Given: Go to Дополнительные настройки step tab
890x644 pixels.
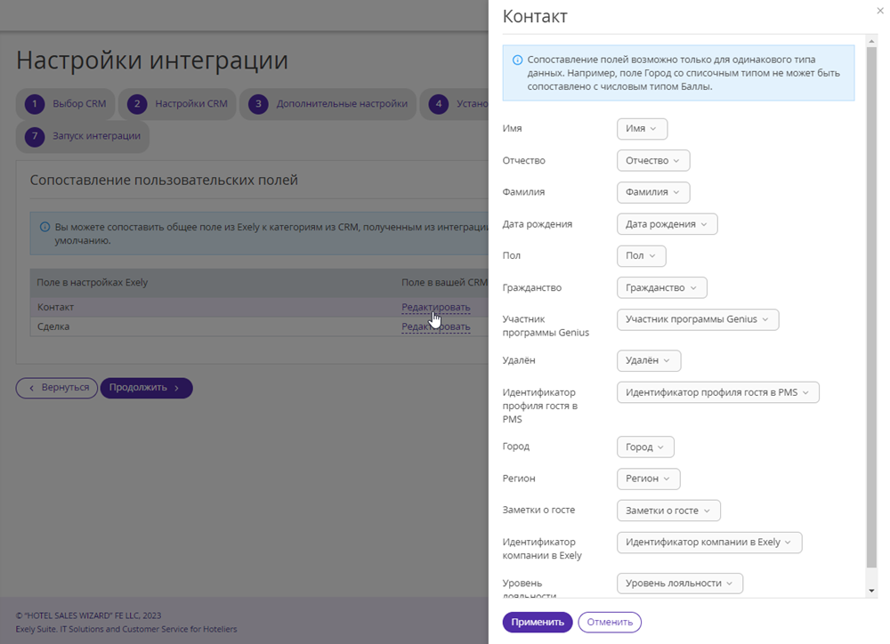Looking at the screenshot, I should click(x=328, y=104).
